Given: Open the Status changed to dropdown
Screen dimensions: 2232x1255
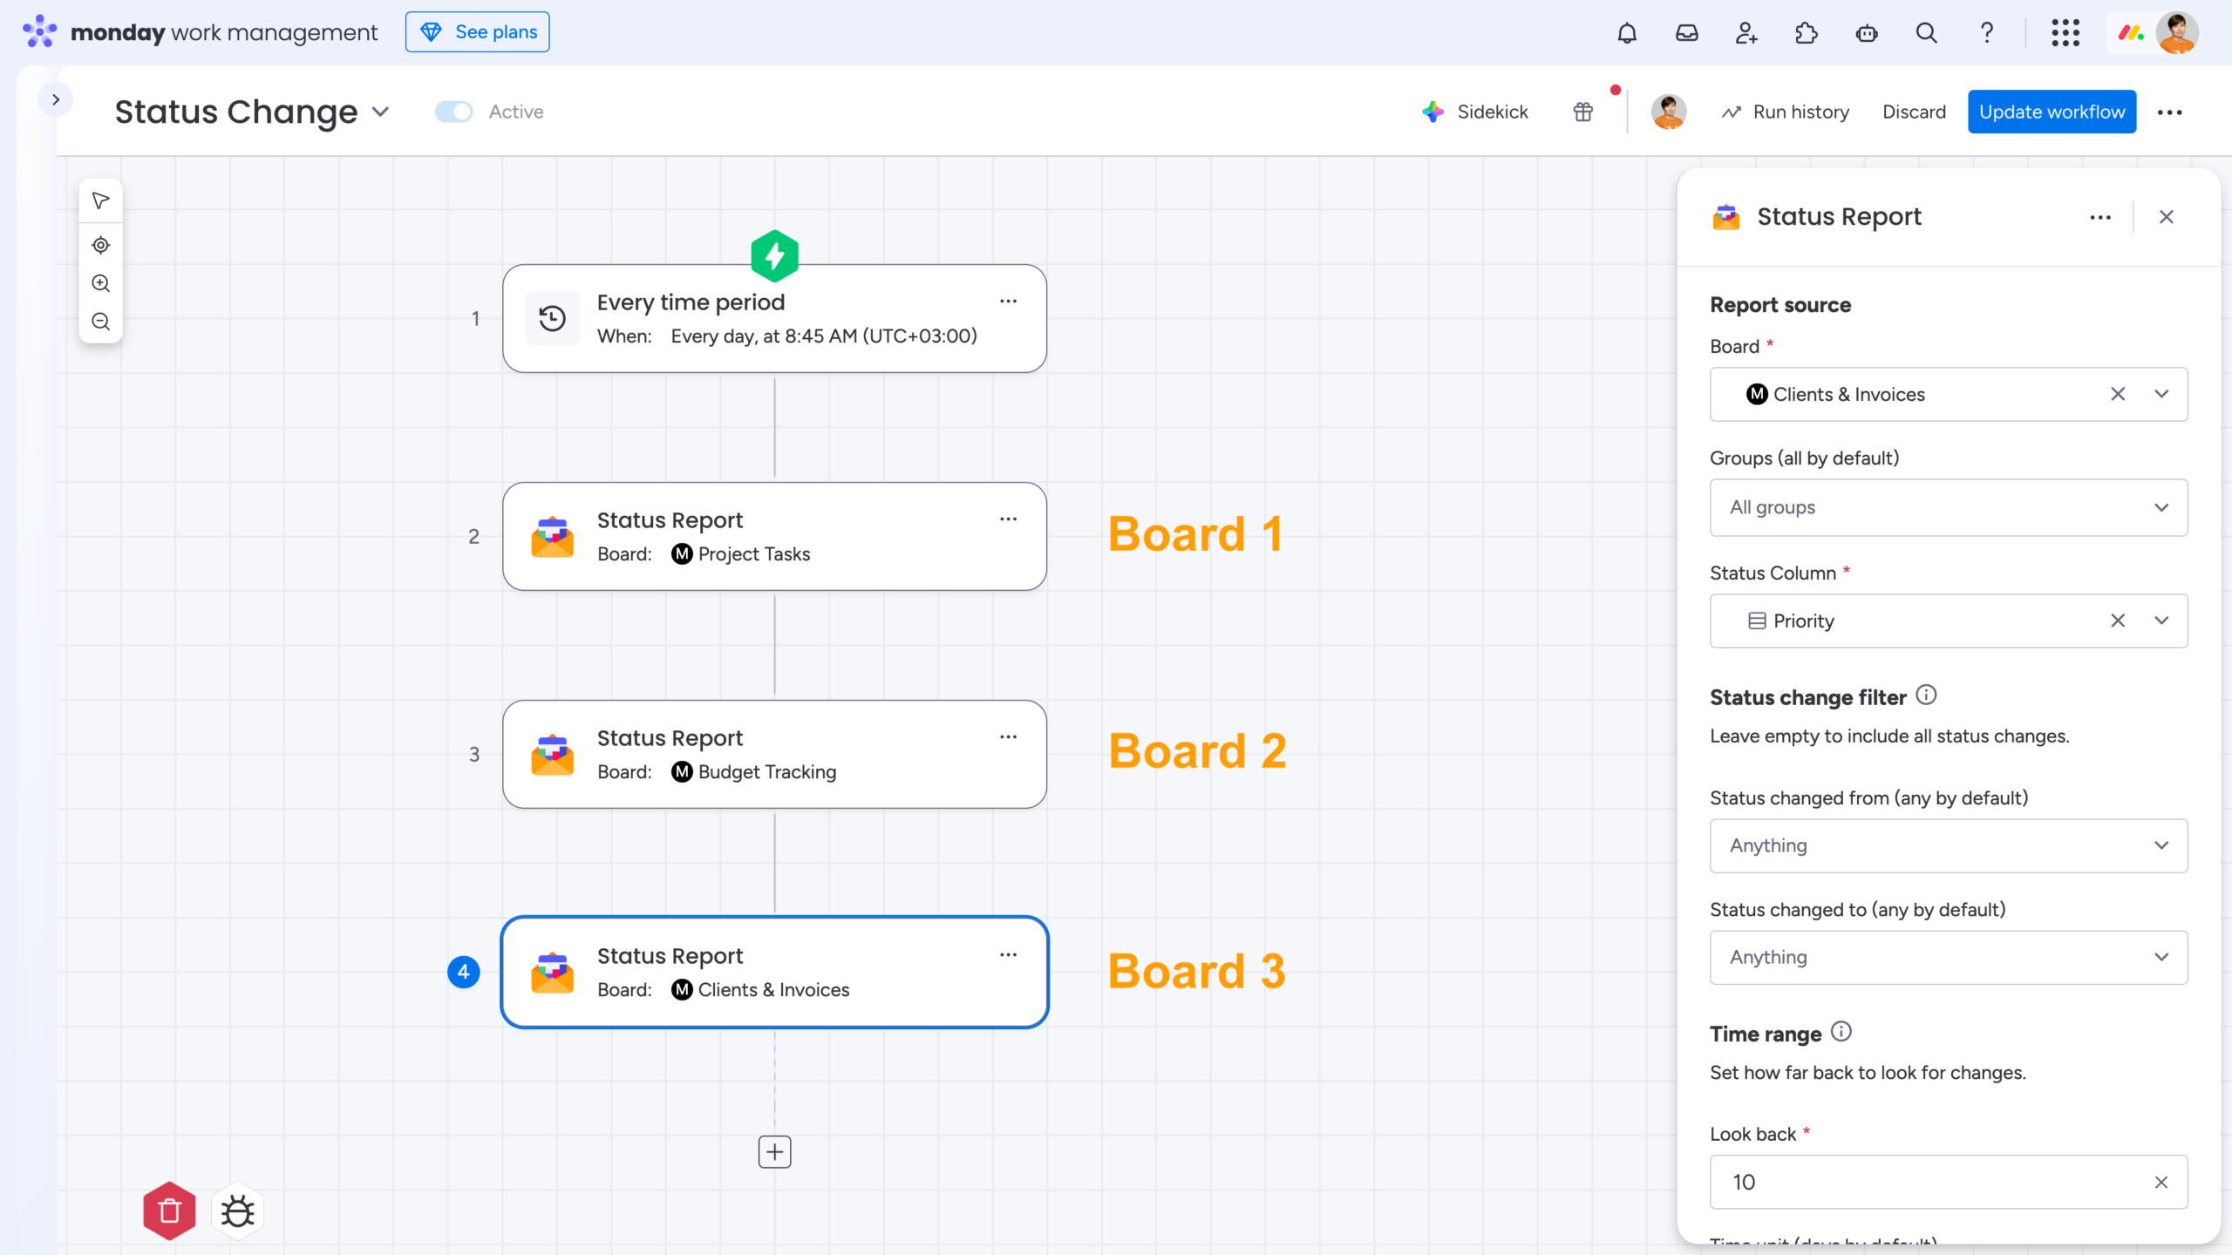Looking at the screenshot, I should [1949, 957].
